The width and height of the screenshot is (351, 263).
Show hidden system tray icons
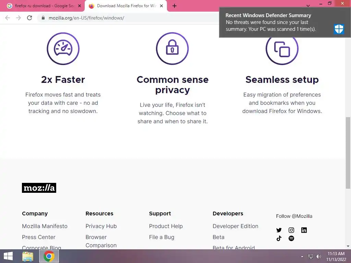point(302,256)
